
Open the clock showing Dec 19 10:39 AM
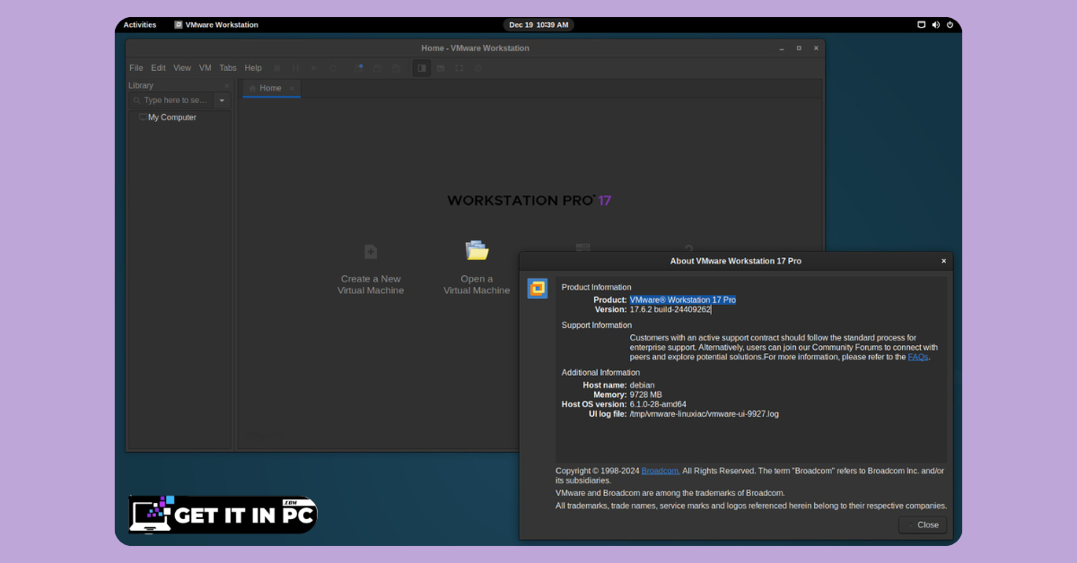[x=538, y=25]
